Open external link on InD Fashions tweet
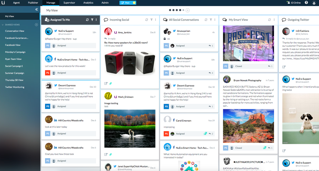The width and height of the screenshot is (319, 171). (284, 67)
